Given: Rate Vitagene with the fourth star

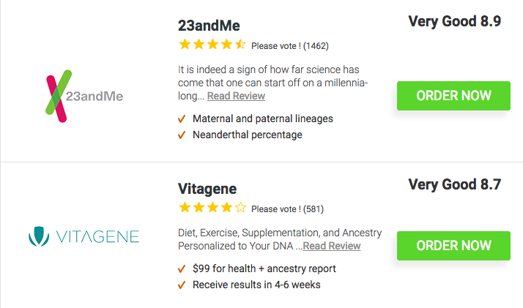Looking at the screenshot, I should 226,208.
